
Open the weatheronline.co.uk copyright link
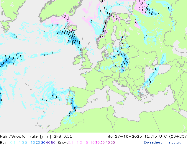[x=162, y=142]
